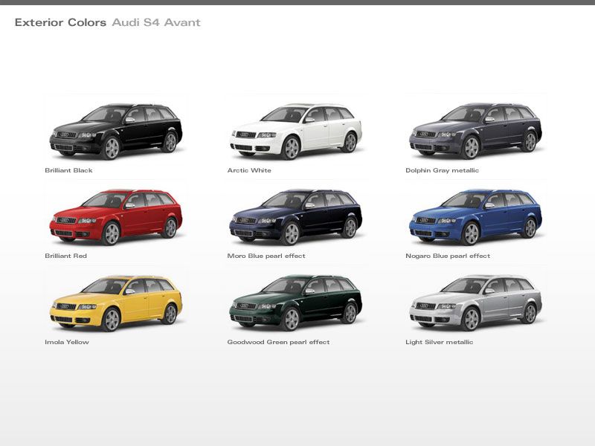Viewport: 595px width, 446px height.
Task: Click the "Goodwood Green pearl effect" caption
Action: point(278,342)
